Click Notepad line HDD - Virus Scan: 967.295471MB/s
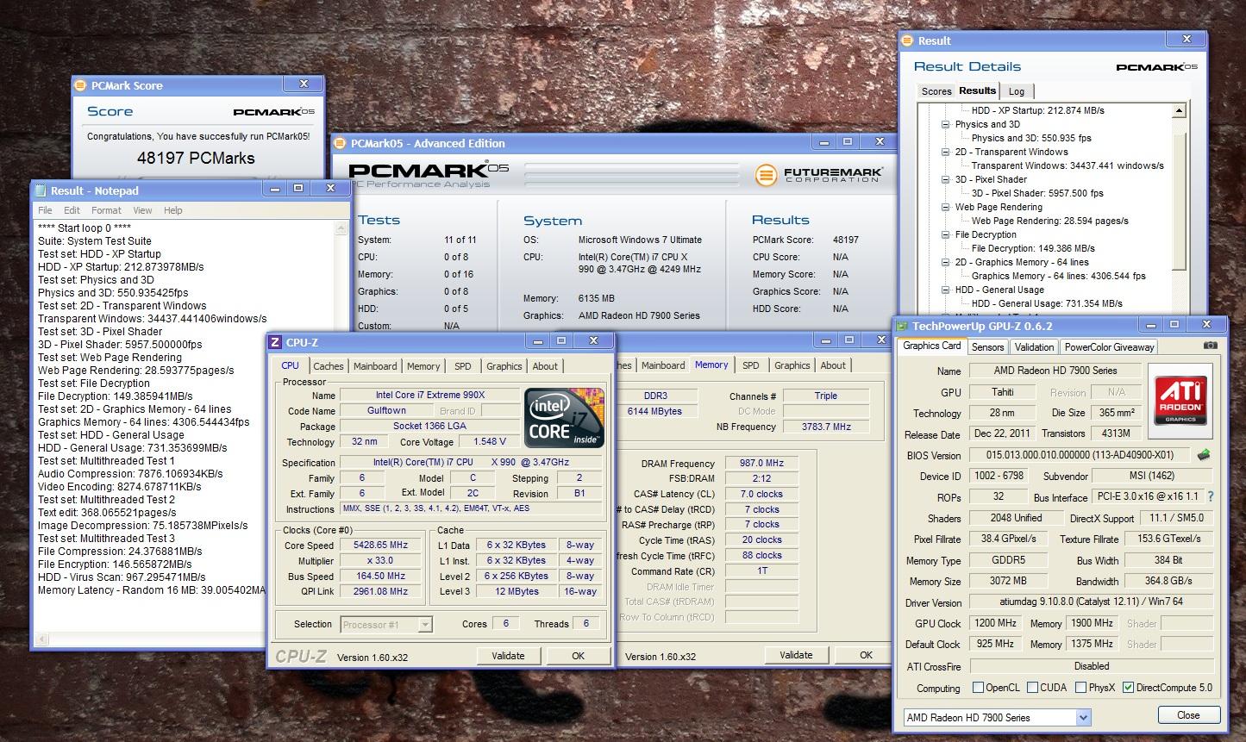This screenshot has width=1246, height=742. (x=122, y=577)
